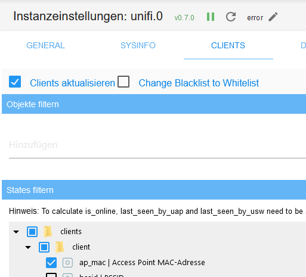Click the v0.7.0 version label
Screen dimensions: 306x277
point(184,18)
